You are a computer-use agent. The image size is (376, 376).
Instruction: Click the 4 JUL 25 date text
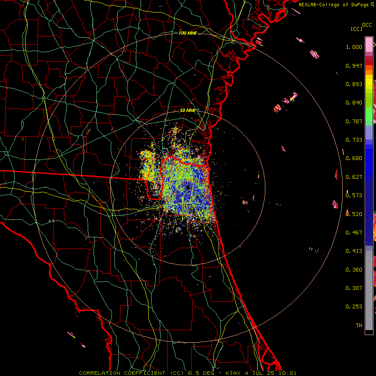click(x=260, y=373)
